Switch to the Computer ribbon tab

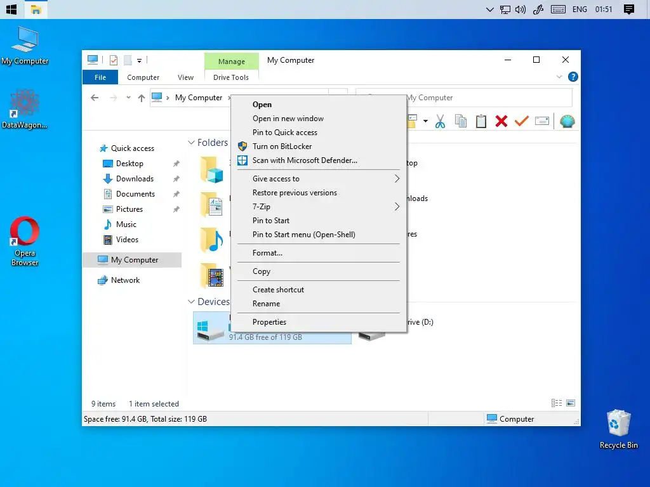[x=143, y=77]
